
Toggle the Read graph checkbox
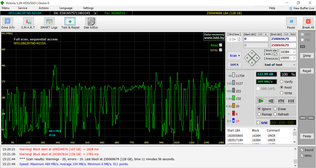(x=220, y=45)
